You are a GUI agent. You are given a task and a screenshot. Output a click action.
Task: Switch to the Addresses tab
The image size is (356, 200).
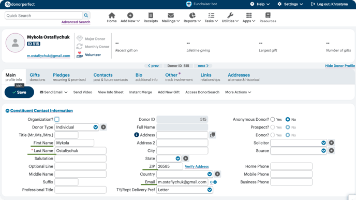[x=244, y=77]
